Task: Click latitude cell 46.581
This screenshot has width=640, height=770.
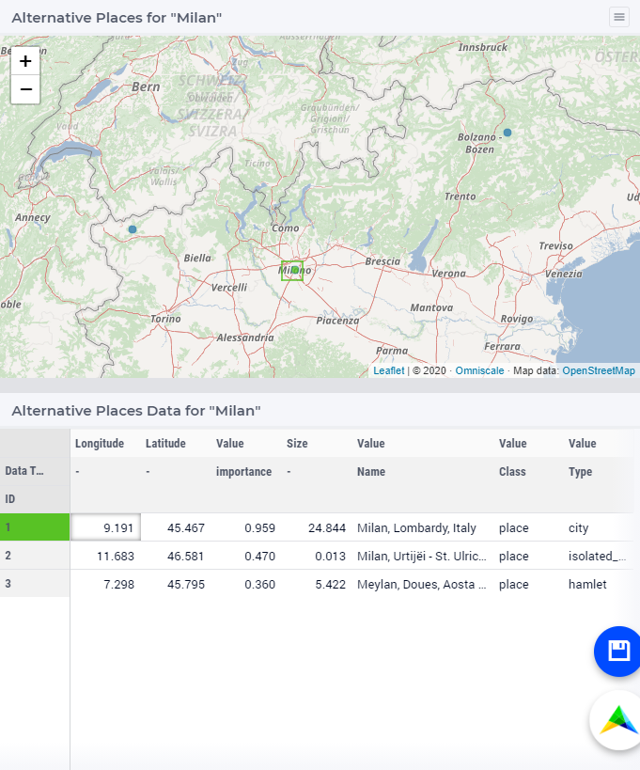Action: (x=176, y=556)
